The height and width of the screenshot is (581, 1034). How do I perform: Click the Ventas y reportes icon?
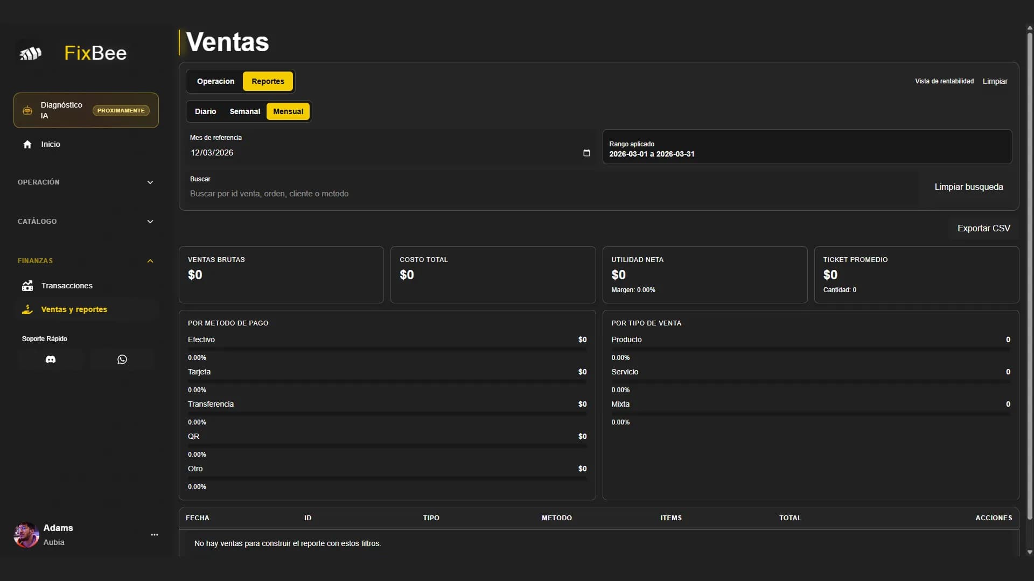coord(27,309)
